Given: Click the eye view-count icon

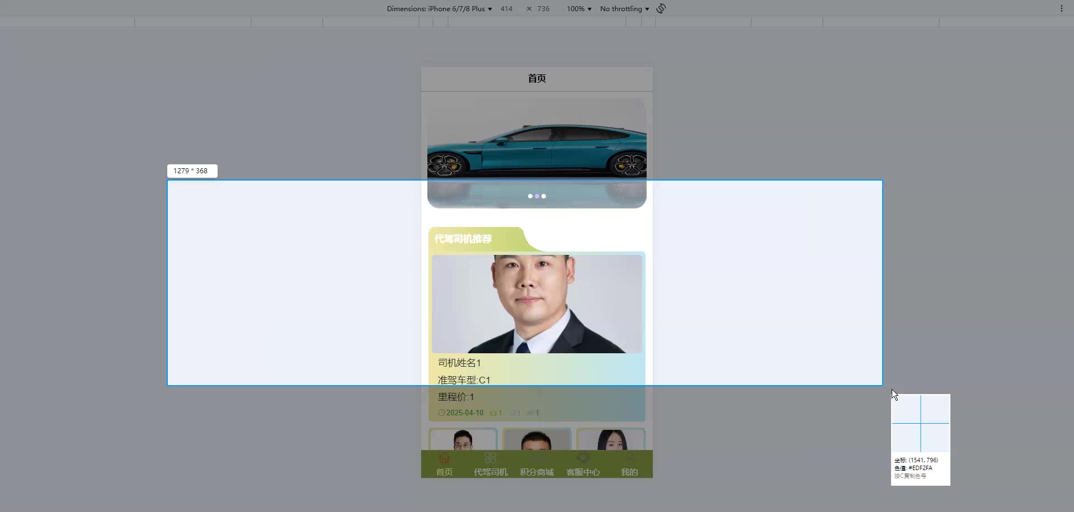Looking at the screenshot, I should tap(530, 413).
